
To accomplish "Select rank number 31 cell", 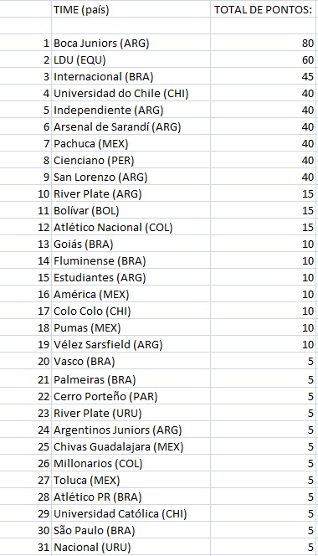I will 26,547.
